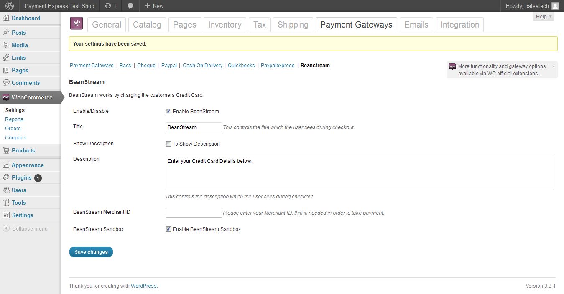Focus the BeanStream Merchant ID field
The width and height of the screenshot is (564, 294).
pos(194,213)
